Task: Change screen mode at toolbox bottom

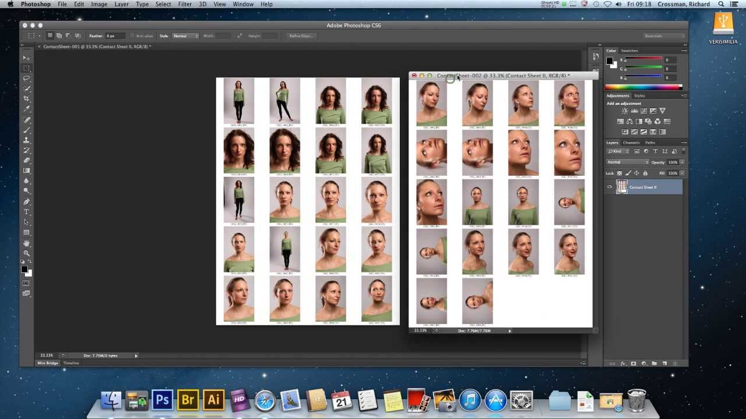Action: (x=27, y=294)
